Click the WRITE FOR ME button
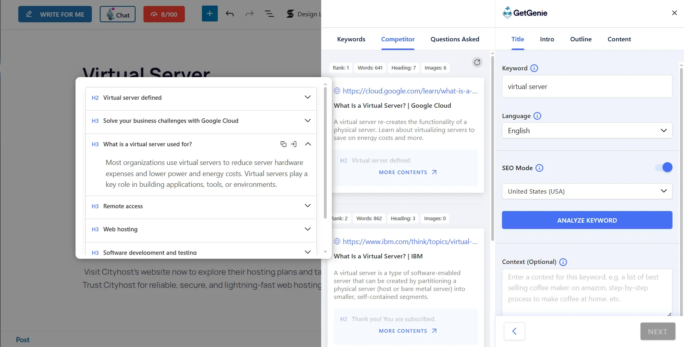This screenshot has width=684, height=347. pos(55,14)
